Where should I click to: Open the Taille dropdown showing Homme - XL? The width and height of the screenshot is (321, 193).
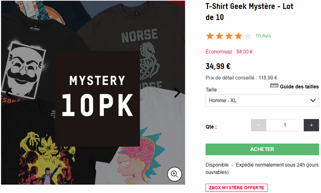(262, 101)
